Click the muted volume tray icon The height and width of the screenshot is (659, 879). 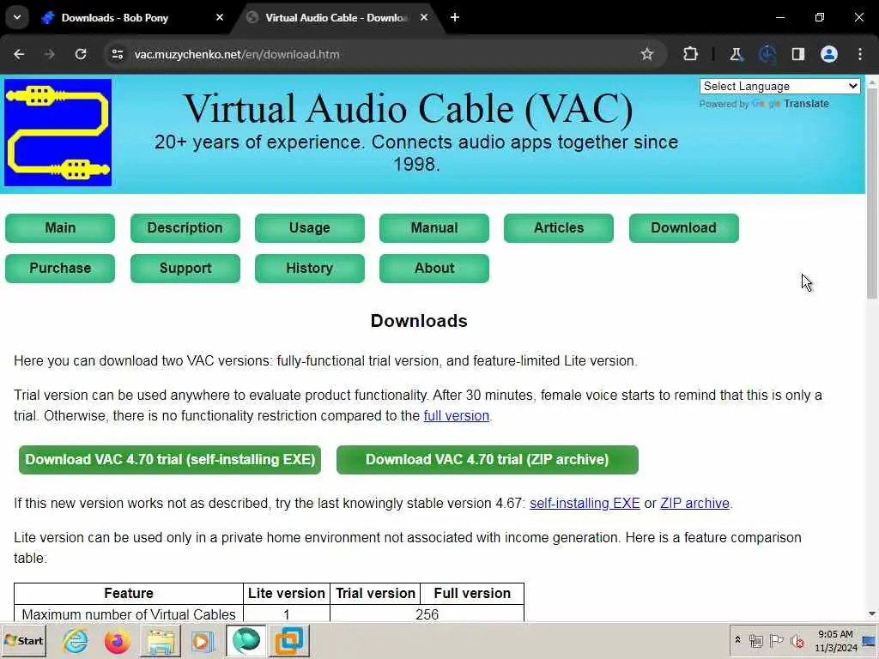(797, 640)
